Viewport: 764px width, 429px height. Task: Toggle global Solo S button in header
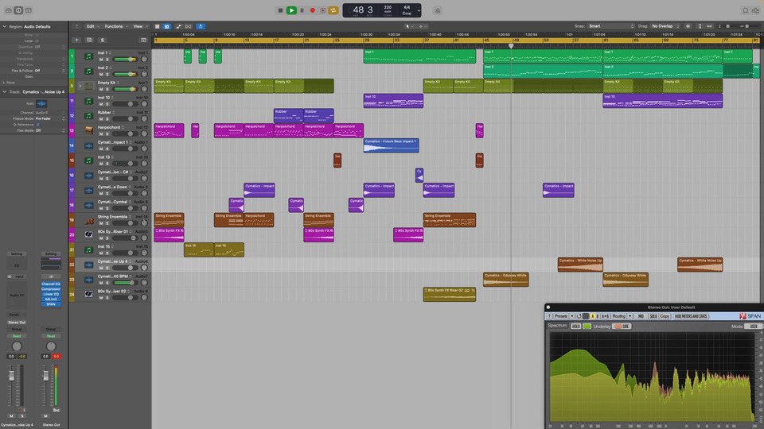click(x=102, y=40)
